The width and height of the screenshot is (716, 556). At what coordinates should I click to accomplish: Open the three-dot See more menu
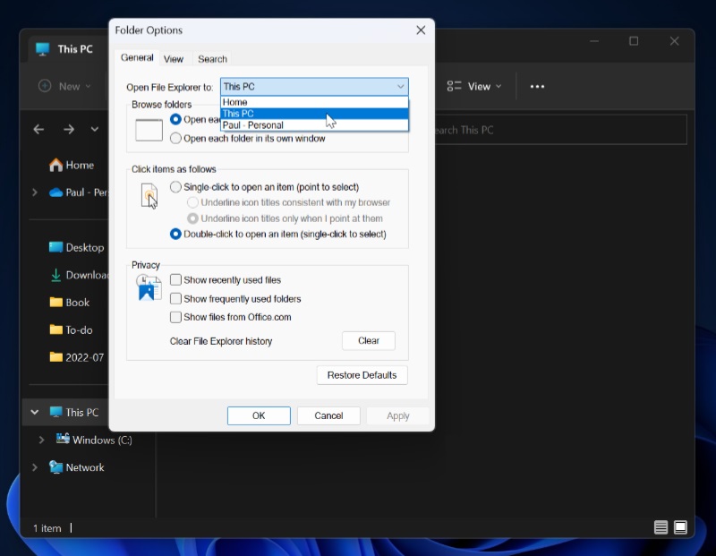(537, 87)
